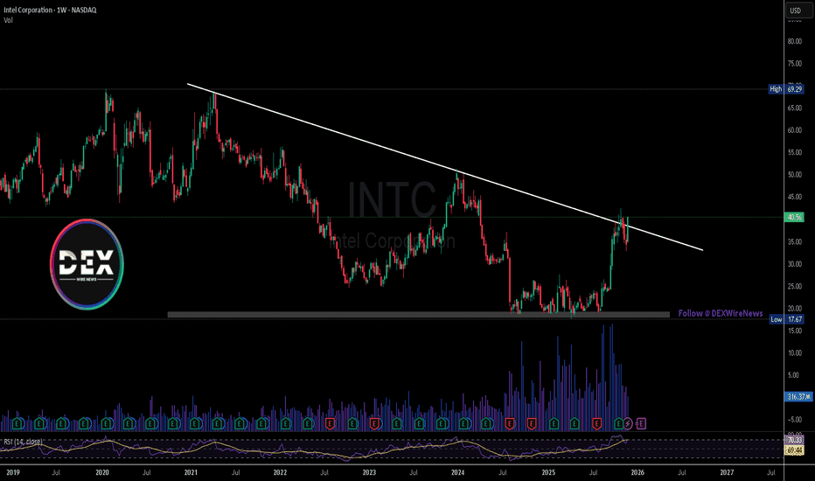This screenshot has height=481, width=815.
Task: Click red earnings marker nearest Jul 2024
Action: [509, 423]
